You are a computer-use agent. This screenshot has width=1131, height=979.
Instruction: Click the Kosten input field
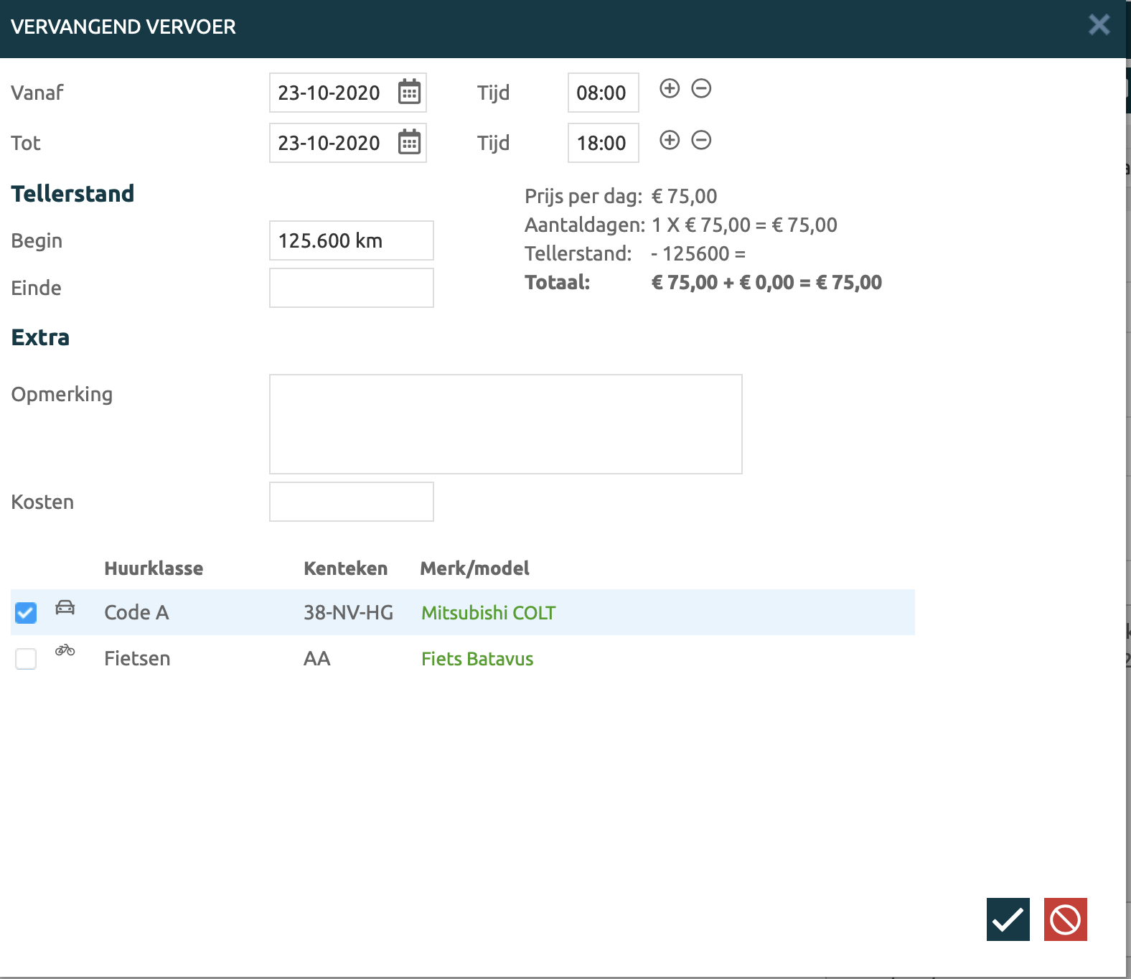(x=351, y=502)
